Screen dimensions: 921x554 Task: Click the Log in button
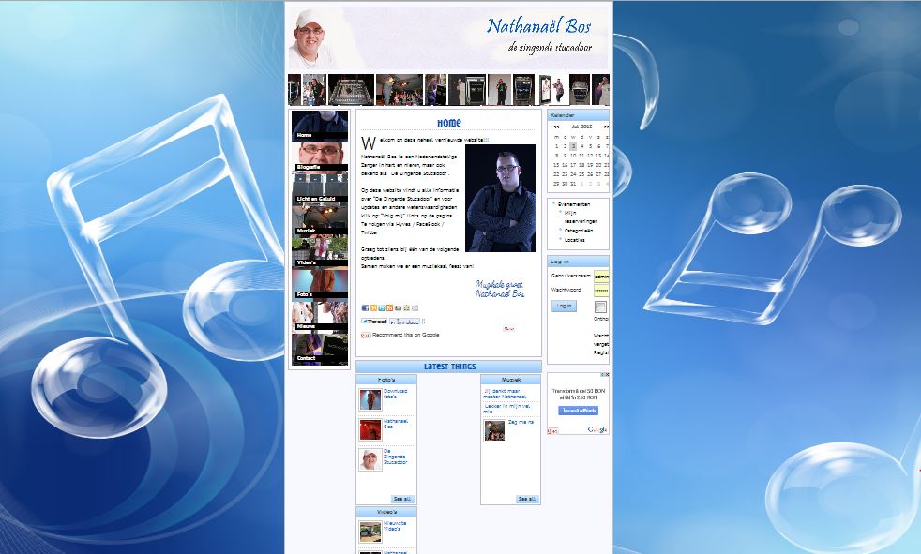[x=564, y=306]
